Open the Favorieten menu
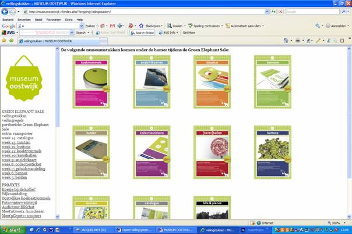Viewport: 352px width, 234px height. [54, 20]
